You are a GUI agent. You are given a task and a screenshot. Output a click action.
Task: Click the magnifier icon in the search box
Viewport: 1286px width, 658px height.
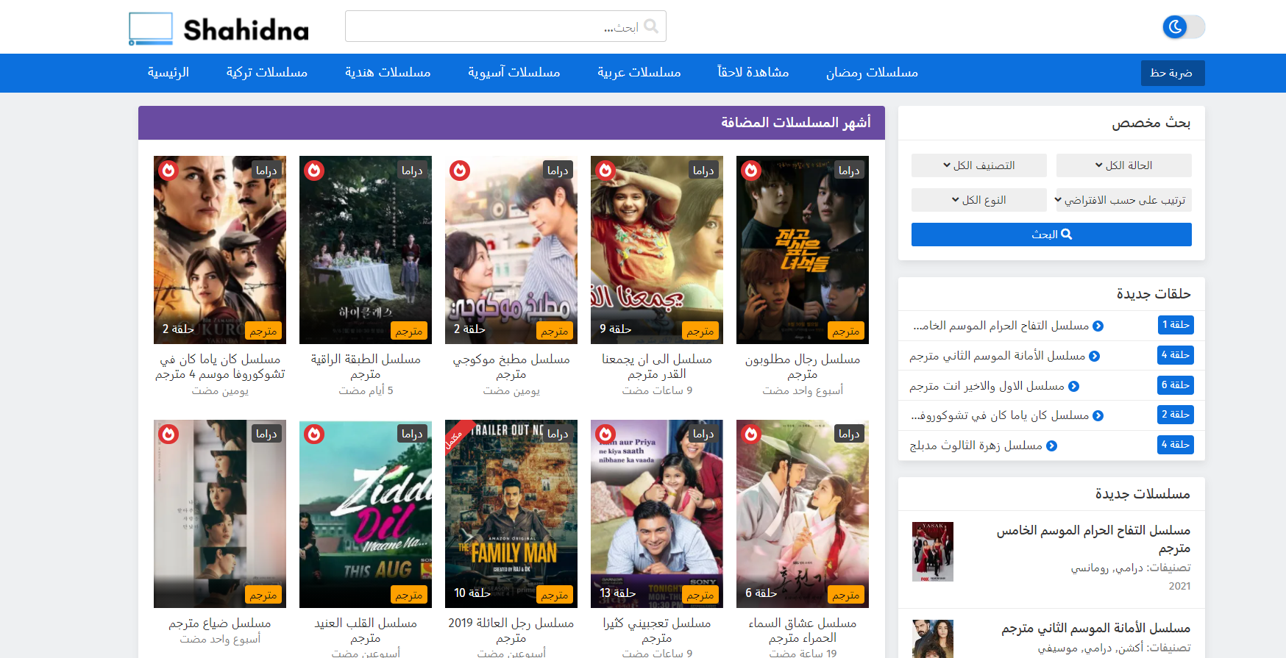[x=651, y=26]
